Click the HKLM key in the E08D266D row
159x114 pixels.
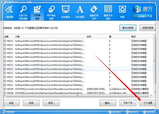pyautogui.click(x=10, y=89)
